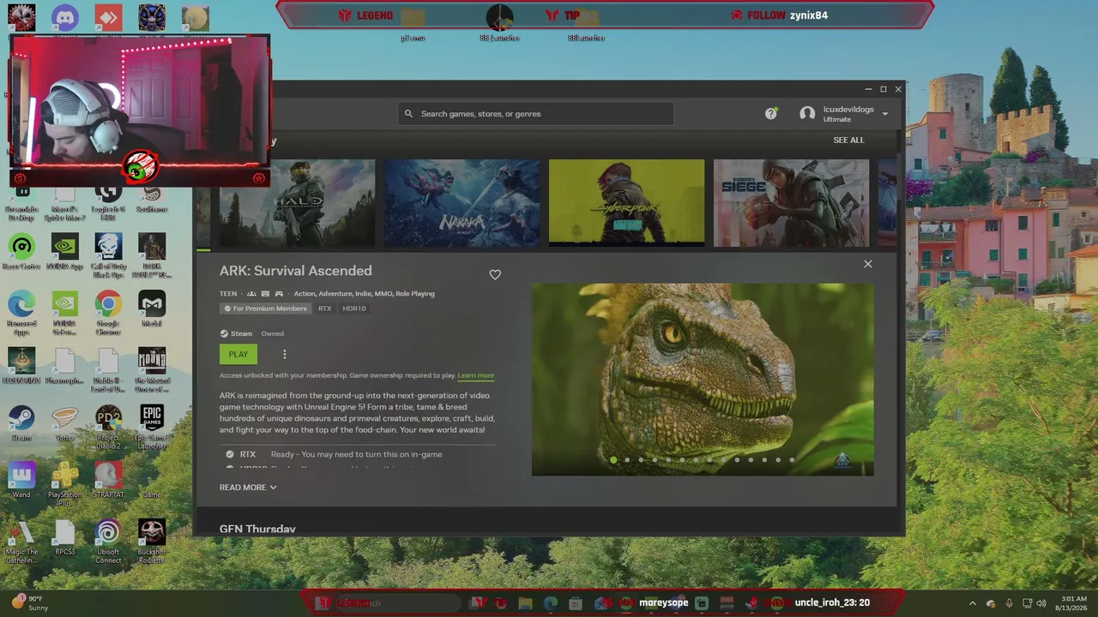Screen dimensions: 1098x617
Task: Select the first carousel dot on the ARK image
Action: pyautogui.click(x=613, y=460)
